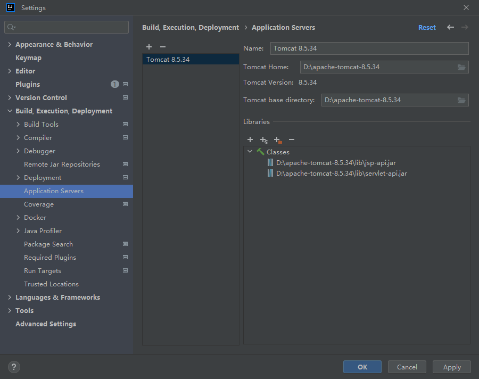Expand the Docker node

click(x=18, y=217)
